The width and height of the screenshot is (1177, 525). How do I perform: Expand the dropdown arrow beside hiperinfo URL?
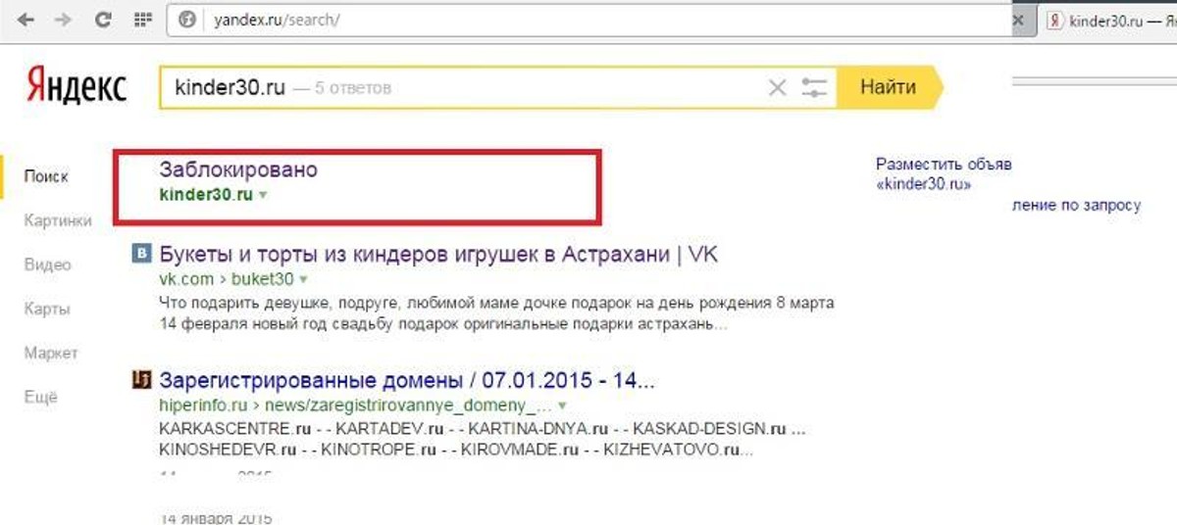coord(563,406)
